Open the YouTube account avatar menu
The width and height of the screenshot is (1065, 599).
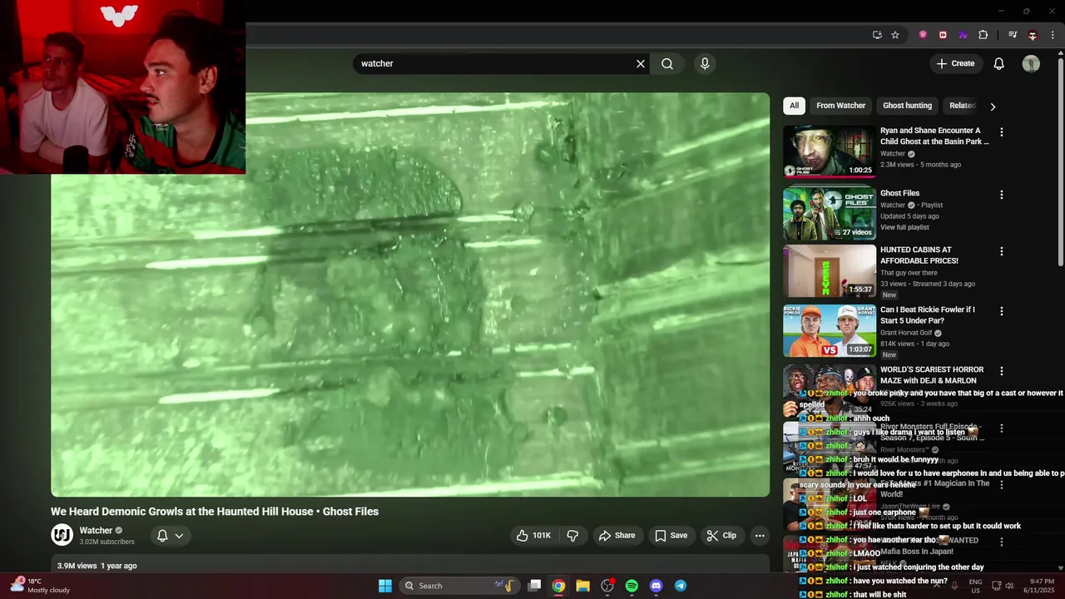point(1031,63)
